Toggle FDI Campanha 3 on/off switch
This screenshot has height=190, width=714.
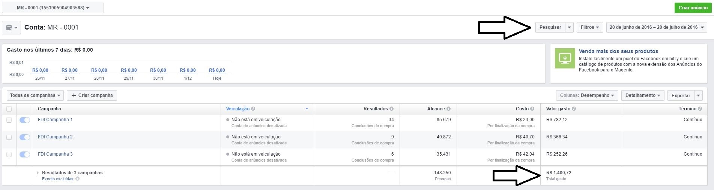(25, 154)
